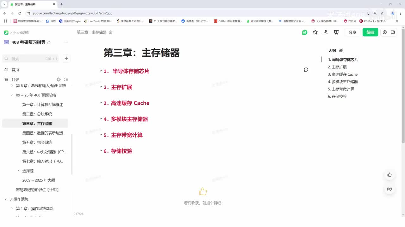The width and height of the screenshot is (405, 227).
Task: Open the browser apps grid icon
Action: tap(5, 21)
